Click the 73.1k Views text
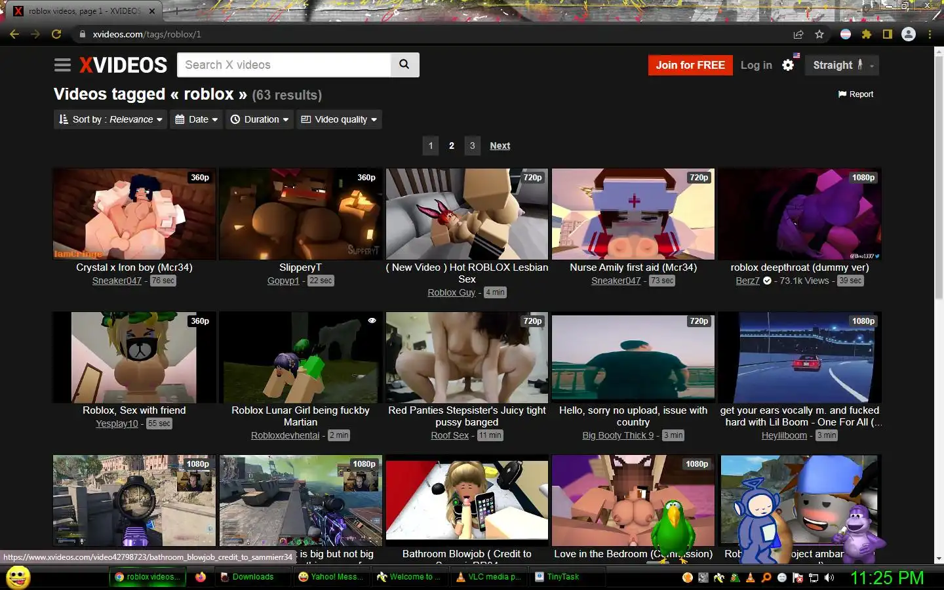 804,281
